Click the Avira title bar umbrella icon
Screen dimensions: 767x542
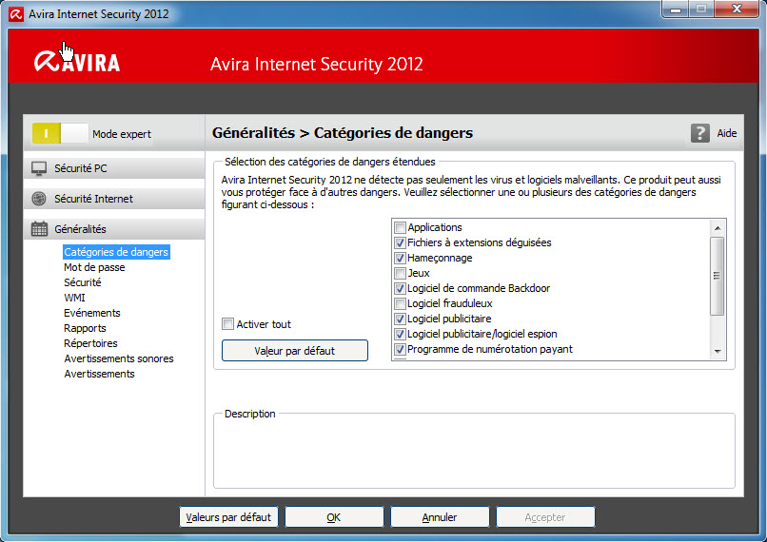click(16, 14)
